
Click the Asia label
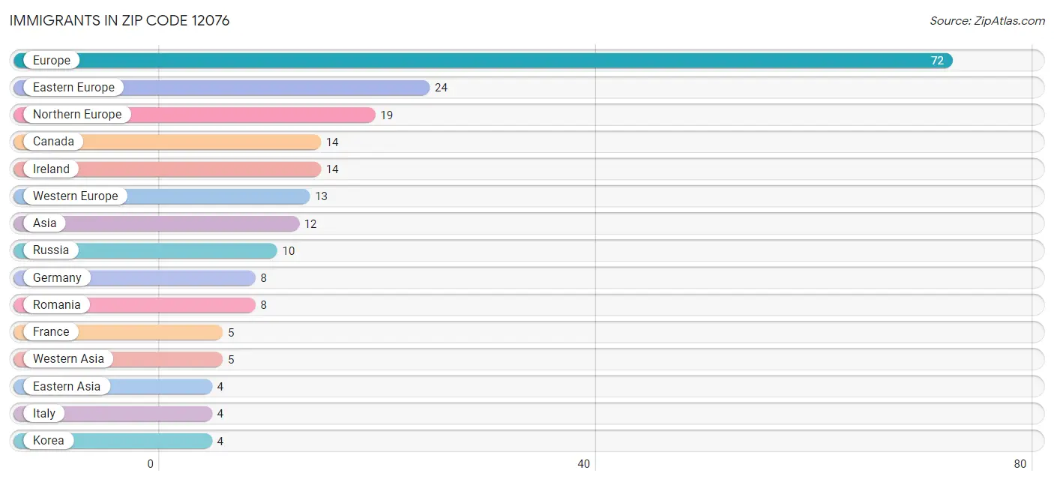pyautogui.click(x=44, y=223)
